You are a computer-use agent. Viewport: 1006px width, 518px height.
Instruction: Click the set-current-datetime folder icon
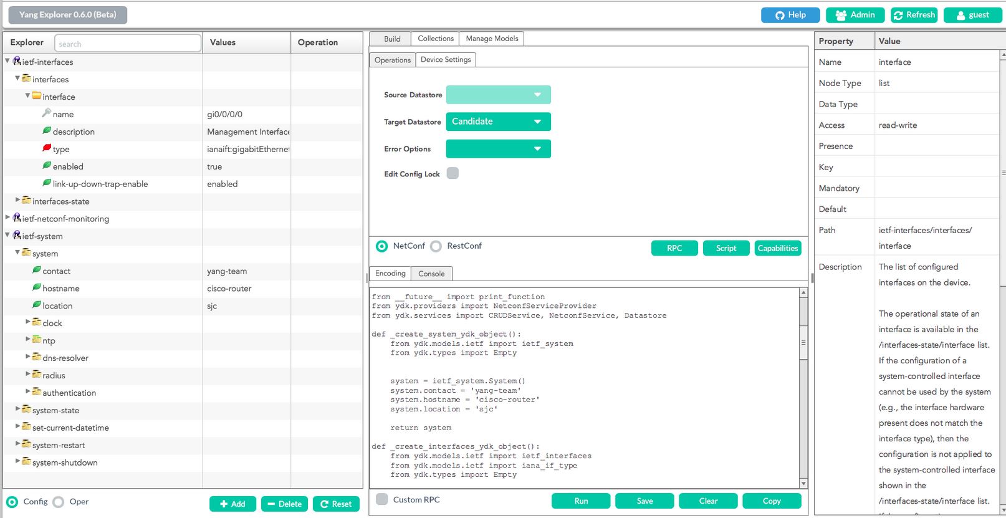[26, 427]
